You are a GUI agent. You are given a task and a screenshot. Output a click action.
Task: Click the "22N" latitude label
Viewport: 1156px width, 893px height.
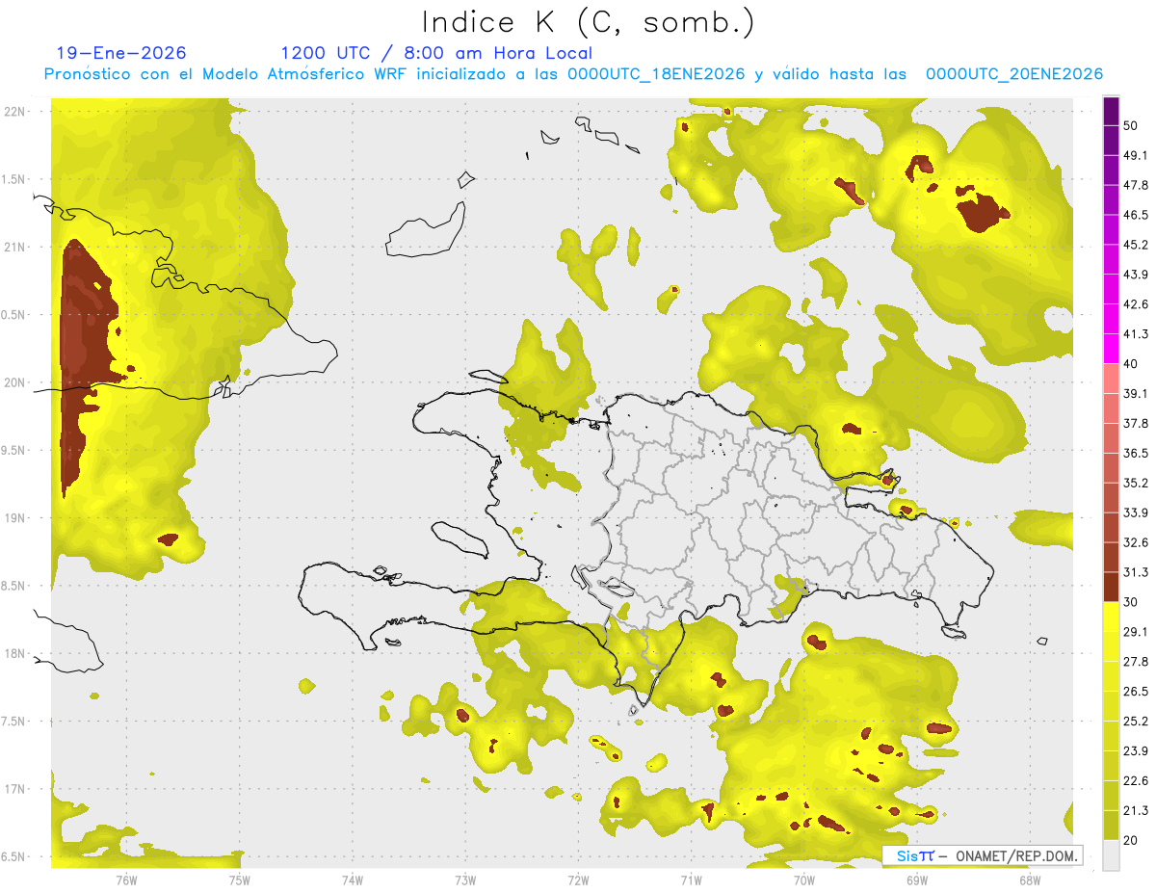click(x=14, y=111)
